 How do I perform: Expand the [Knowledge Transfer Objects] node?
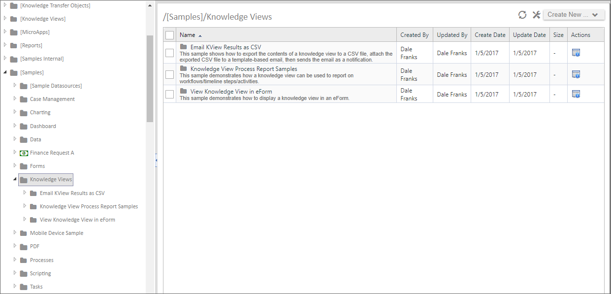coord(5,5)
